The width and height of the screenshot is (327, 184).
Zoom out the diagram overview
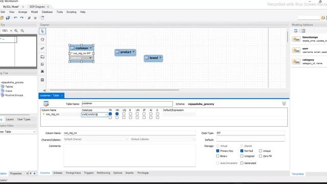point(22,31)
